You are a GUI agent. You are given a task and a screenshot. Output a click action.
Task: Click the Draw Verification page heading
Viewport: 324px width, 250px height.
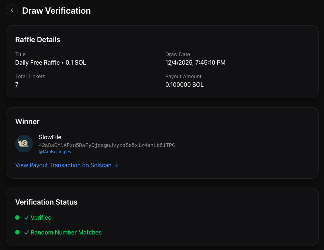(x=56, y=11)
